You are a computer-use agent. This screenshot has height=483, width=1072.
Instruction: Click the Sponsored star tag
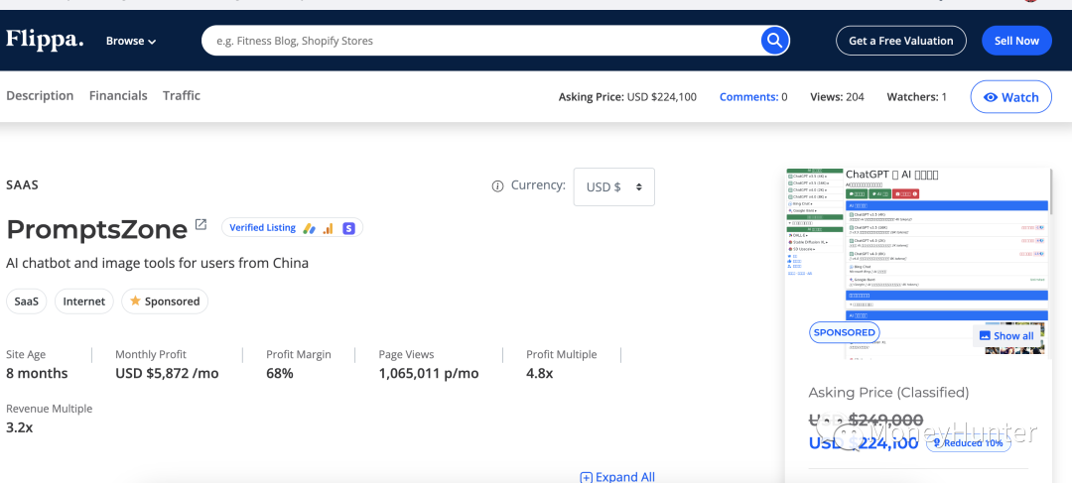165,302
